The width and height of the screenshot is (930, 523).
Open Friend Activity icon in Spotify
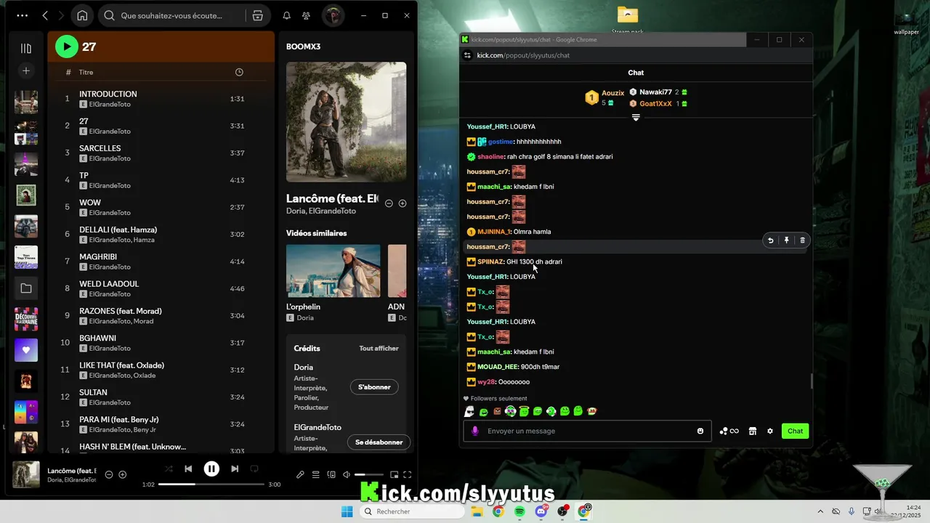306,15
